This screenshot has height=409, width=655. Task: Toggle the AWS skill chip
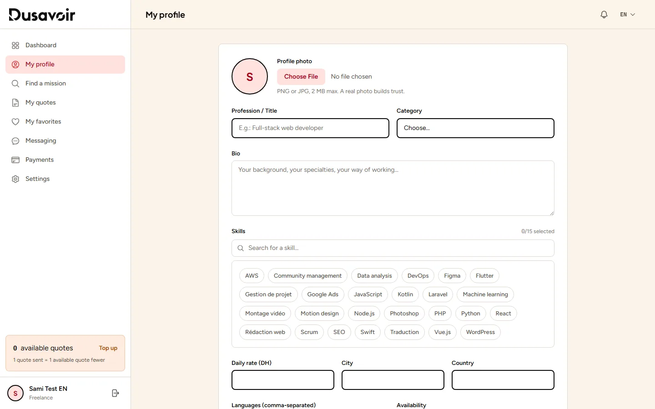pos(252,276)
